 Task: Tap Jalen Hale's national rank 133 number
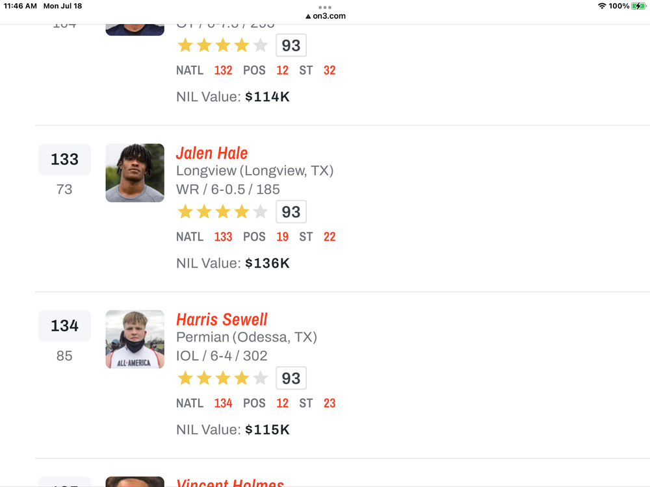click(223, 237)
